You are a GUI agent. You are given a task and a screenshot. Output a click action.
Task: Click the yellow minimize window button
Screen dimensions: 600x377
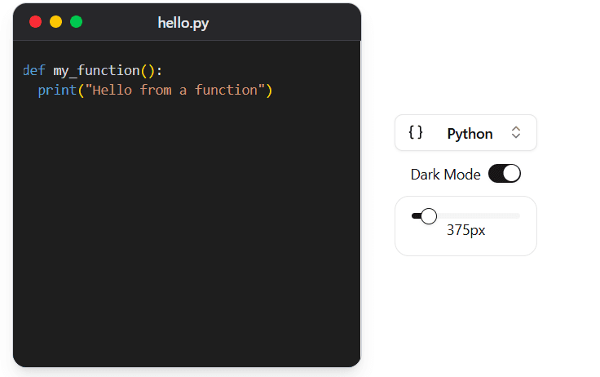[x=56, y=22]
